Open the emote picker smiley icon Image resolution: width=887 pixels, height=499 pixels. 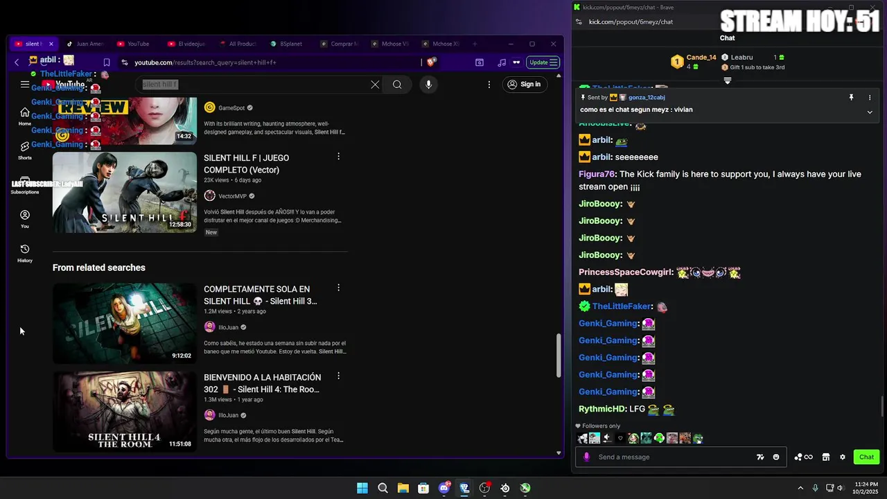click(x=776, y=457)
